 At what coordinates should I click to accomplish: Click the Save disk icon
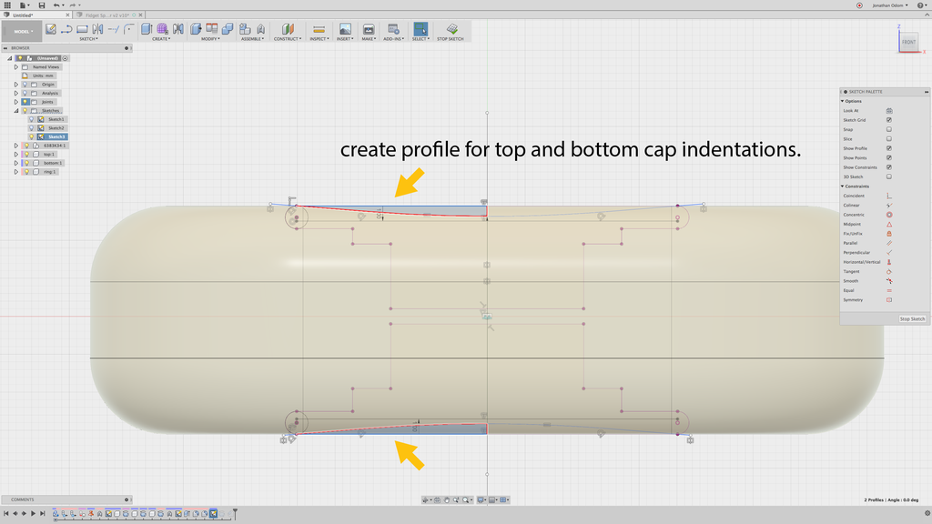pos(42,5)
